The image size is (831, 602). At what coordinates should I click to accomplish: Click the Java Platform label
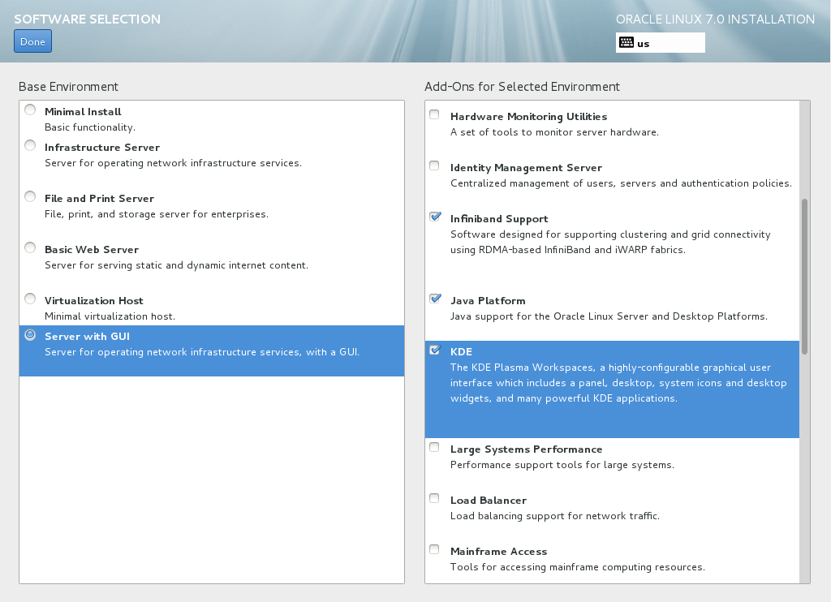click(x=488, y=301)
